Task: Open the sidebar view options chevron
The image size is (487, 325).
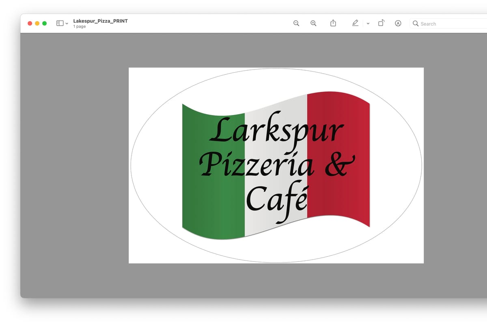Action: 67,24
